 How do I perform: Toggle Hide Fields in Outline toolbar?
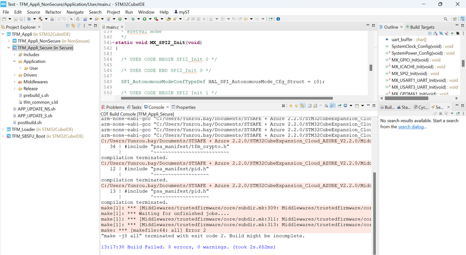pos(441,33)
